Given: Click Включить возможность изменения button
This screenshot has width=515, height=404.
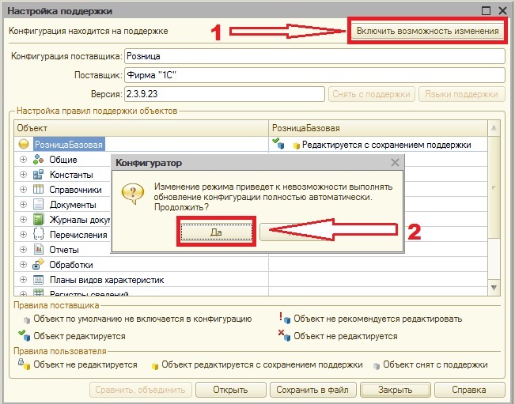Looking at the screenshot, I should [428, 31].
